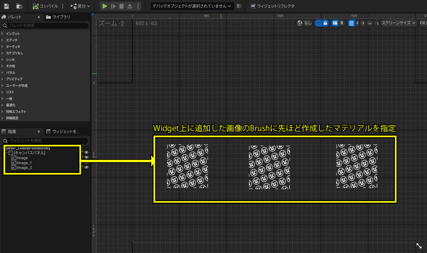
Task: Select the middle image widget on the canvas
Action: pyautogui.click(x=269, y=167)
